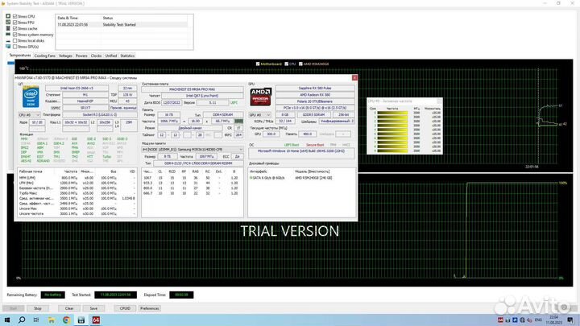Open Preferences button
This screenshot has height=326, width=580.
(150, 308)
